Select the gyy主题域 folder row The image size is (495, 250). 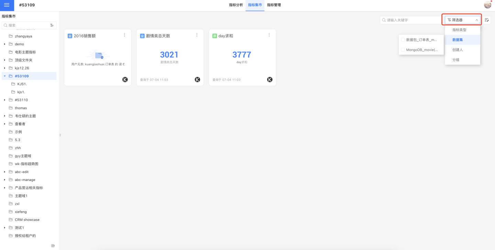(x=29, y=156)
